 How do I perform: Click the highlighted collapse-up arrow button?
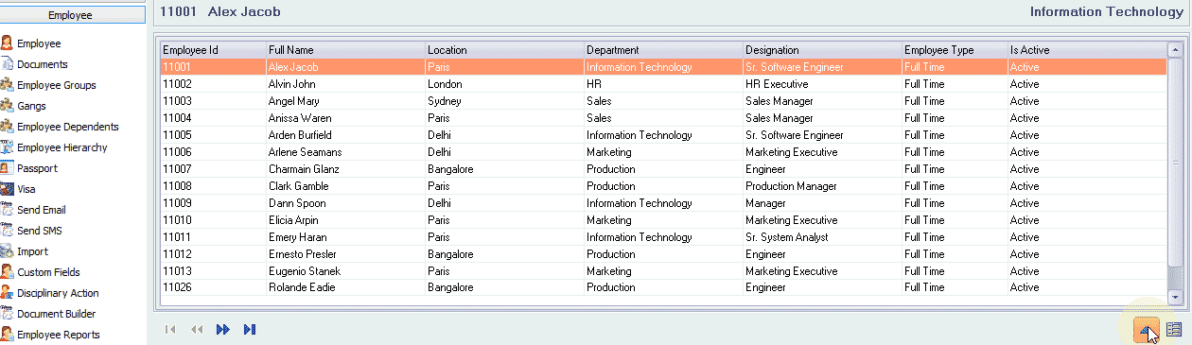(x=1147, y=330)
